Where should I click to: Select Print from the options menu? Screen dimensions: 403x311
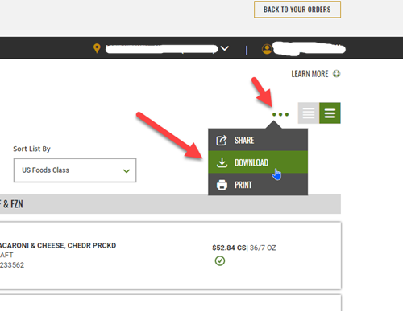point(258,185)
